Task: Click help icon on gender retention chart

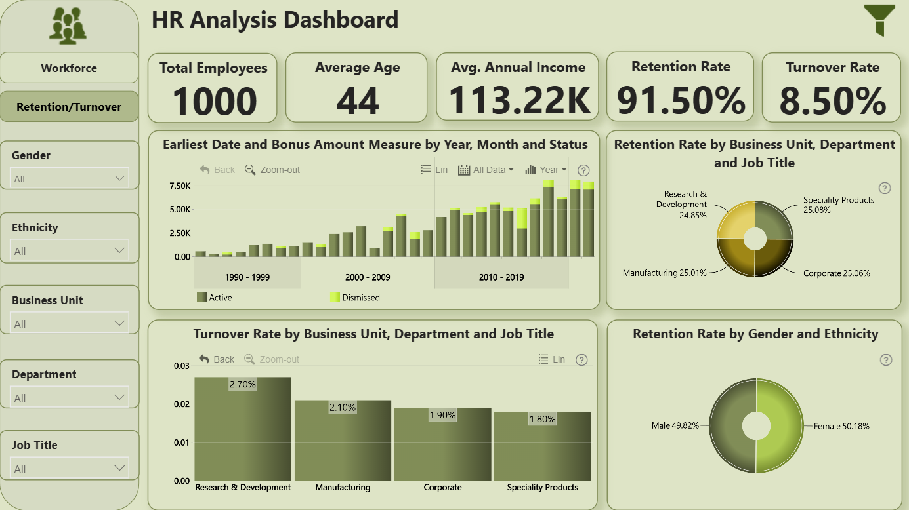Action: point(886,360)
